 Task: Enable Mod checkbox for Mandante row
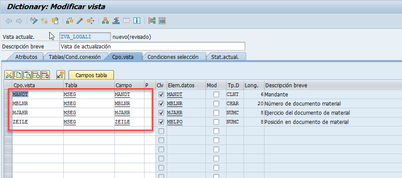tap(216, 95)
